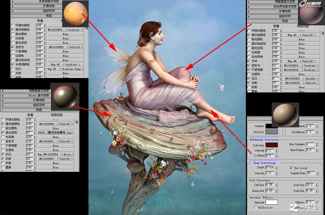Screen dimensions: 325x215
Task: Click the Cell Size value field
Action: tap(270, 185)
